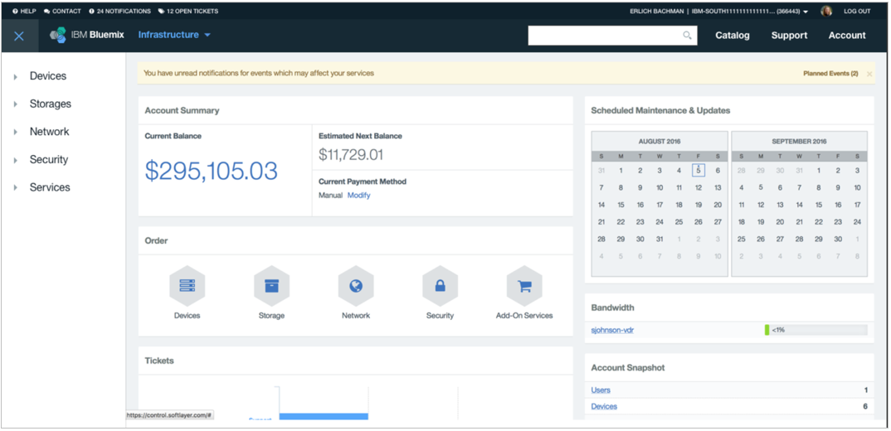Open the Infrastructure dropdown menu
The width and height of the screenshot is (891, 431).
tap(174, 35)
